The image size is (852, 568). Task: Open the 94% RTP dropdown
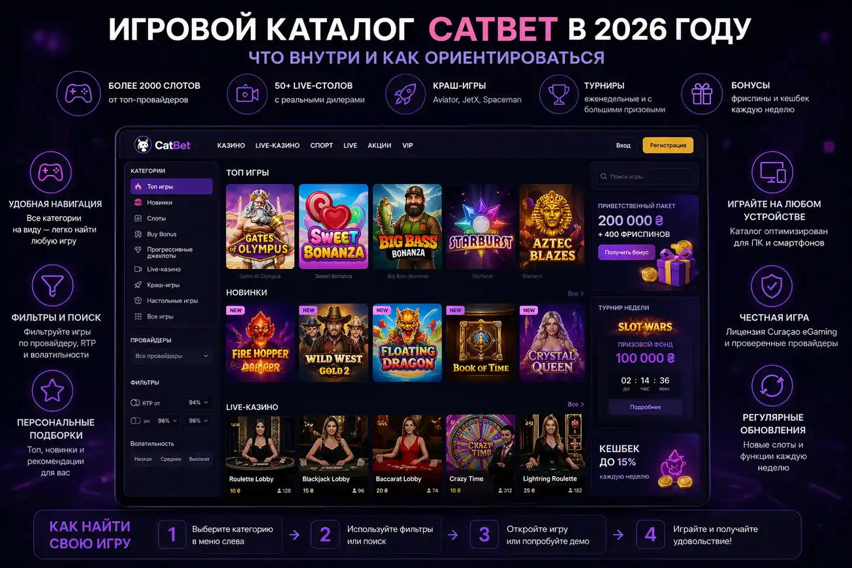(198, 403)
